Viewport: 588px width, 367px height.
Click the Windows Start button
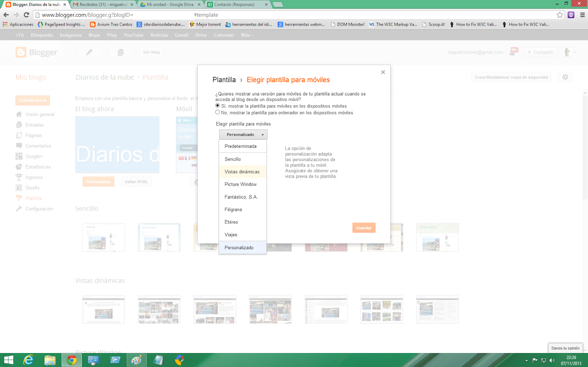(8, 360)
